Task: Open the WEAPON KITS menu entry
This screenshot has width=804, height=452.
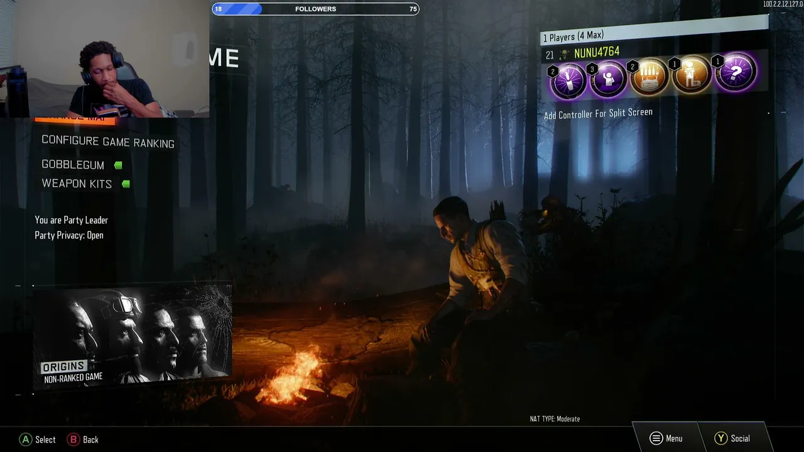Action: click(x=77, y=183)
